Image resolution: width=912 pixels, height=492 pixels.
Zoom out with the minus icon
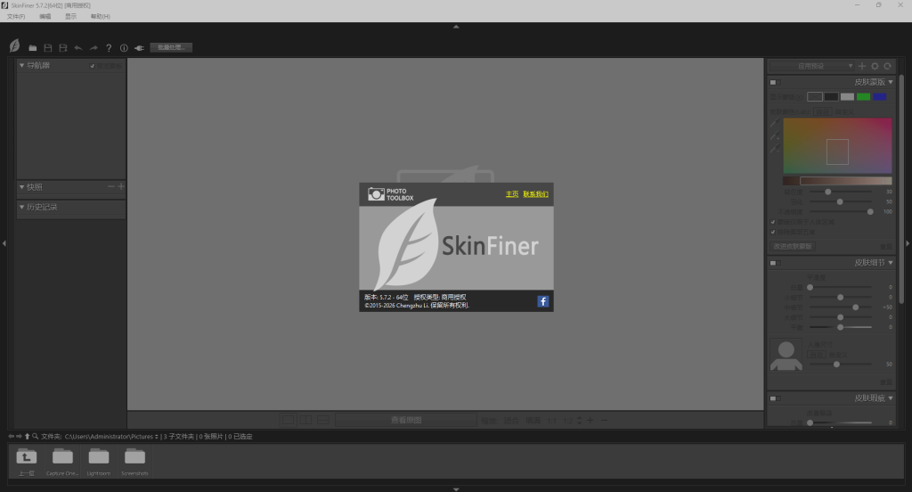[x=605, y=420]
